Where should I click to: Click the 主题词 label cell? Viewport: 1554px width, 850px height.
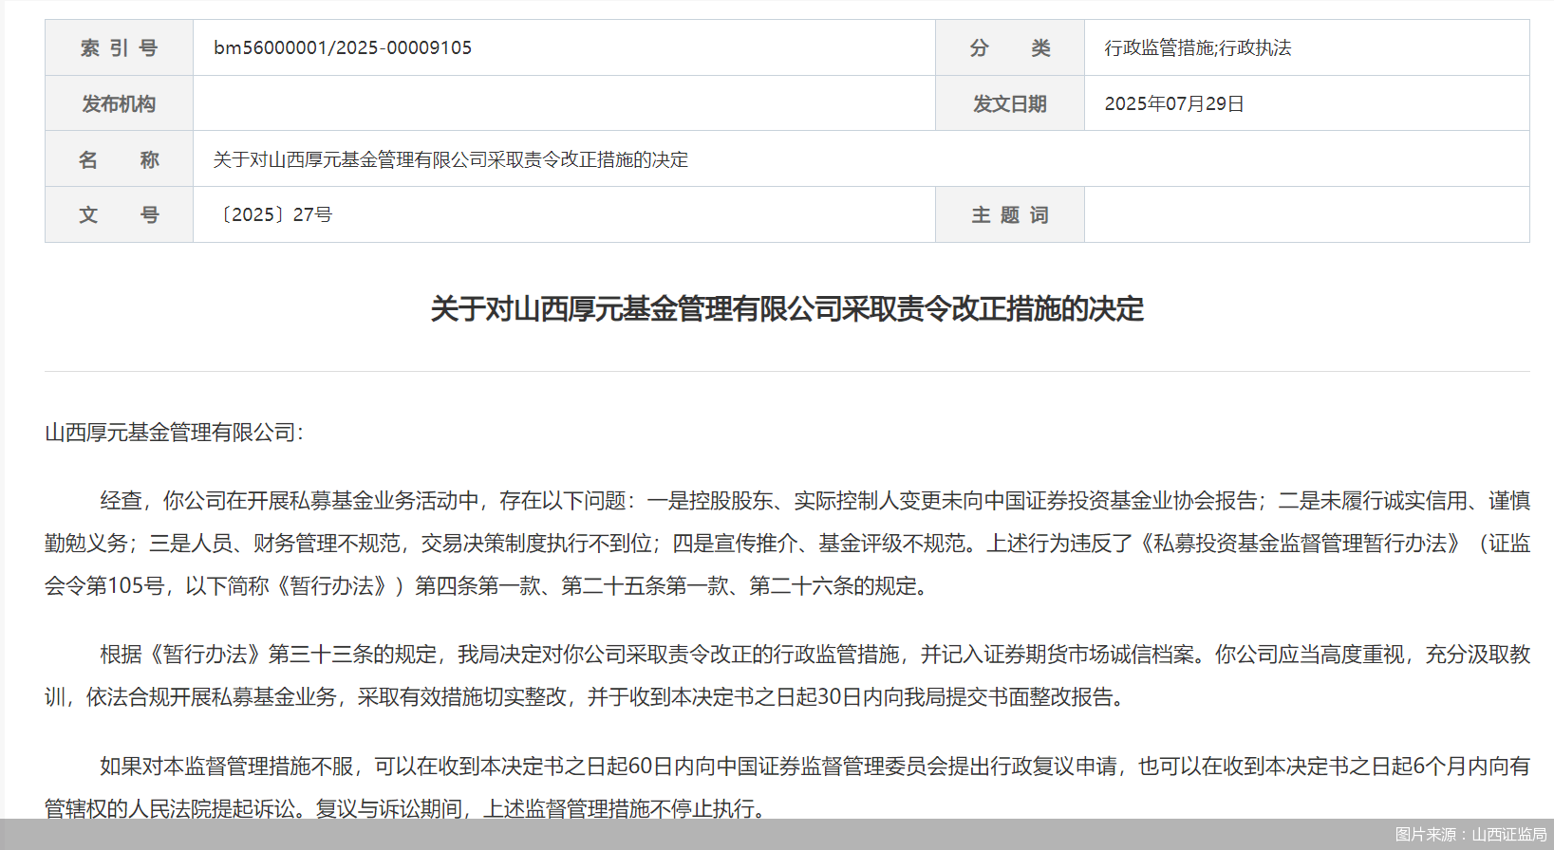click(1009, 214)
